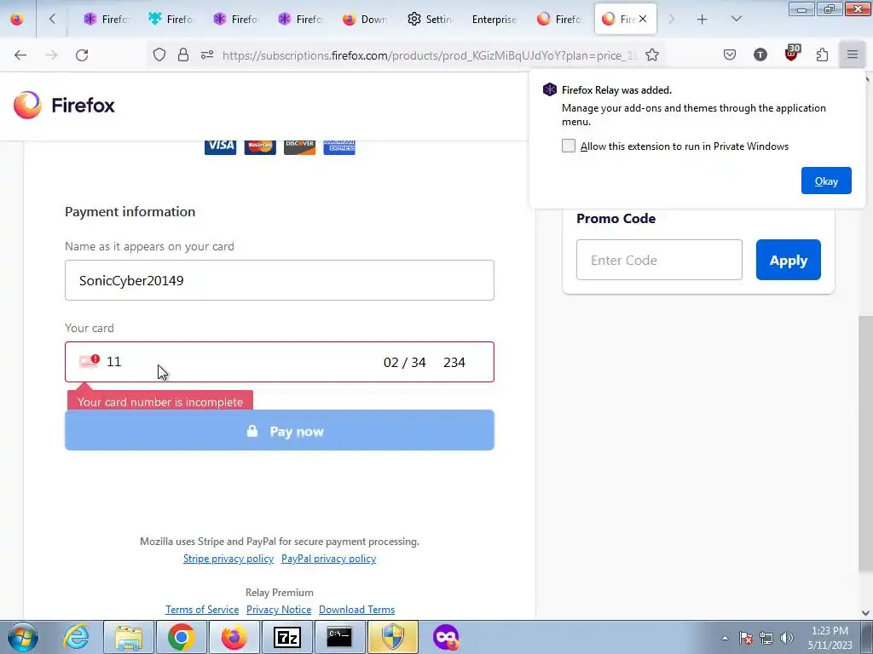Close the current active tab

tap(643, 20)
